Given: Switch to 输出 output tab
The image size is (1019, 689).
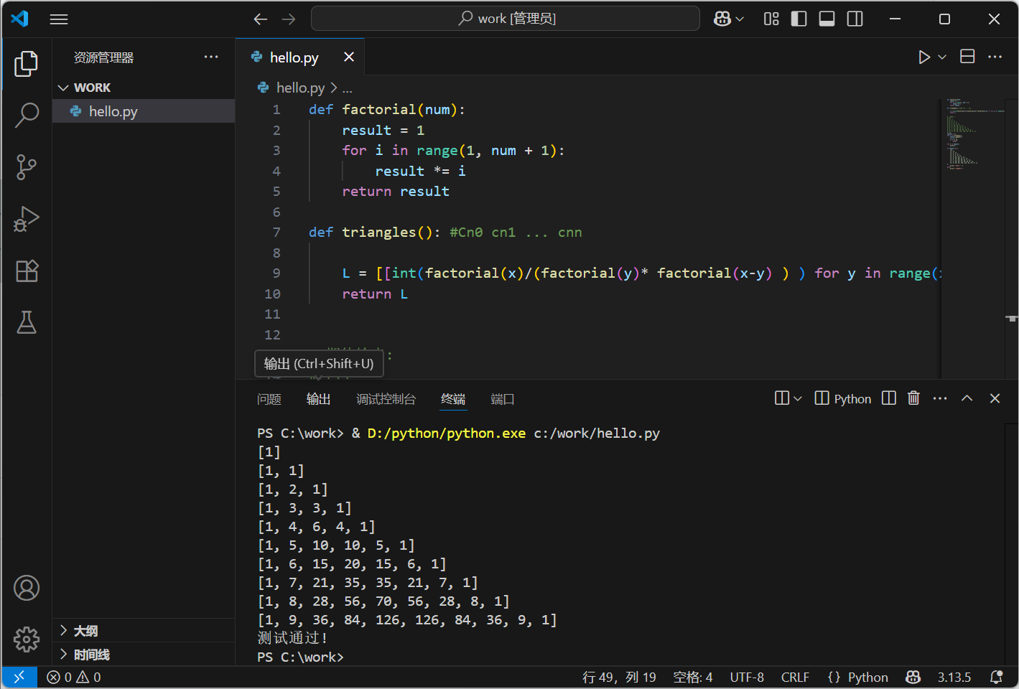Looking at the screenshot, I should point(318,399).
